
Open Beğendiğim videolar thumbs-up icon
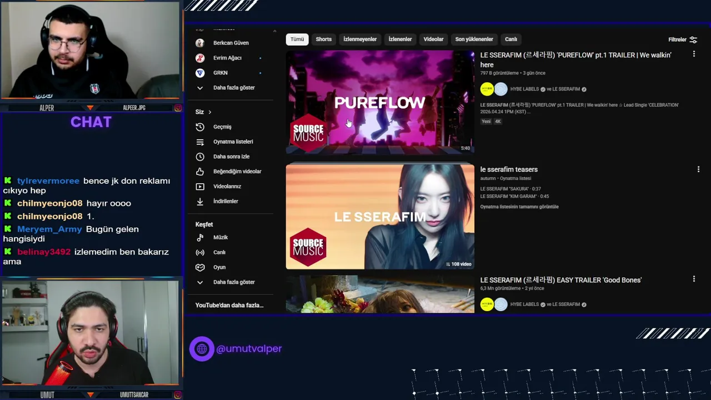pyautogui.click(x=200, y=172)
